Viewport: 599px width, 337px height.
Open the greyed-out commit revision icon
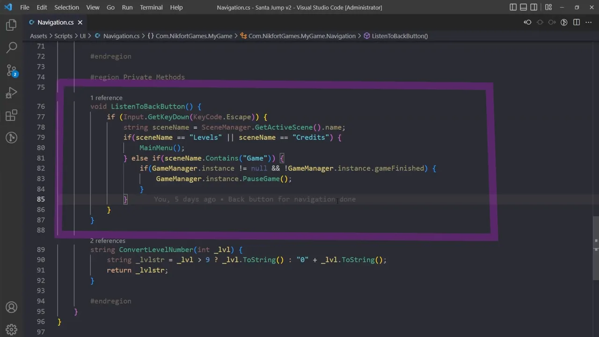(x=540, y=22)
